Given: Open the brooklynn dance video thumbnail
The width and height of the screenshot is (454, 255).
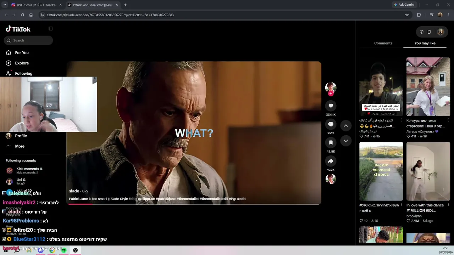Looking at the screenshot, I should [428, 171].
